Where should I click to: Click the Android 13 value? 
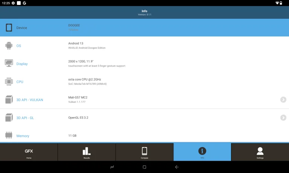point(76,44)
